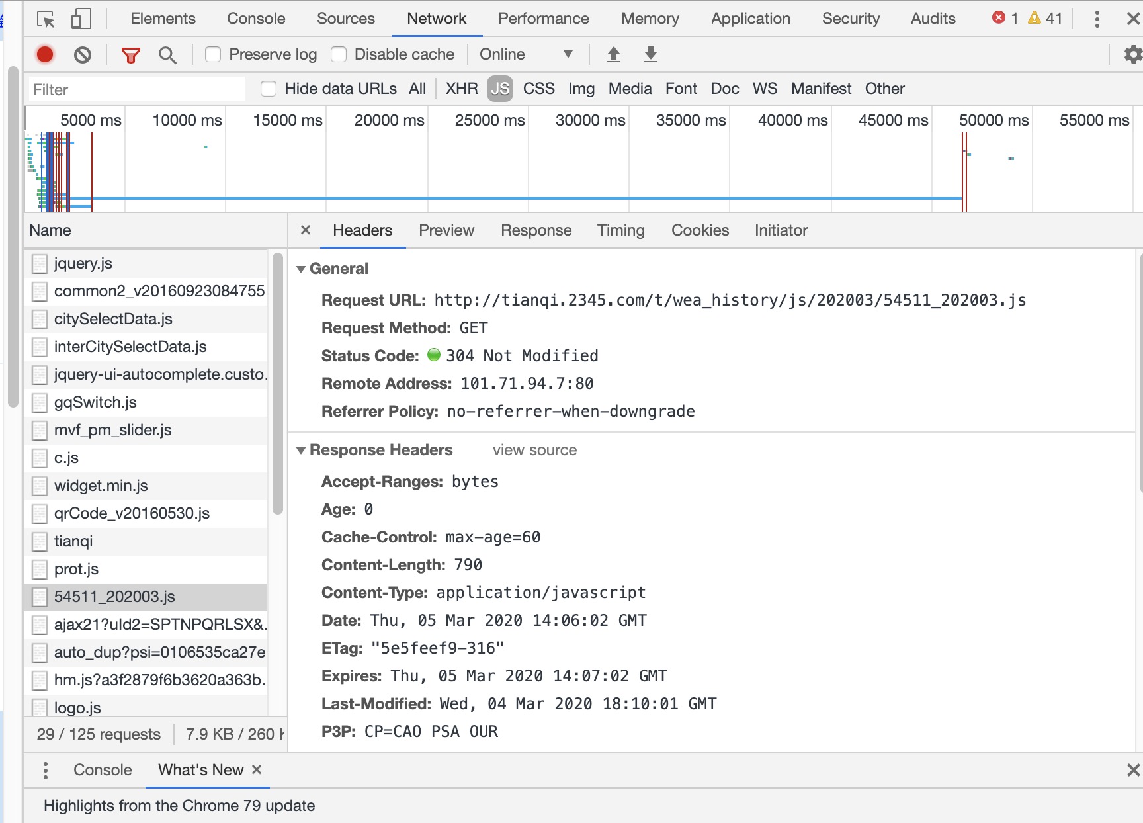Toggle the Manifest request type filter
The width and height of the screenshot is (1143, 823).
point(821,89)
